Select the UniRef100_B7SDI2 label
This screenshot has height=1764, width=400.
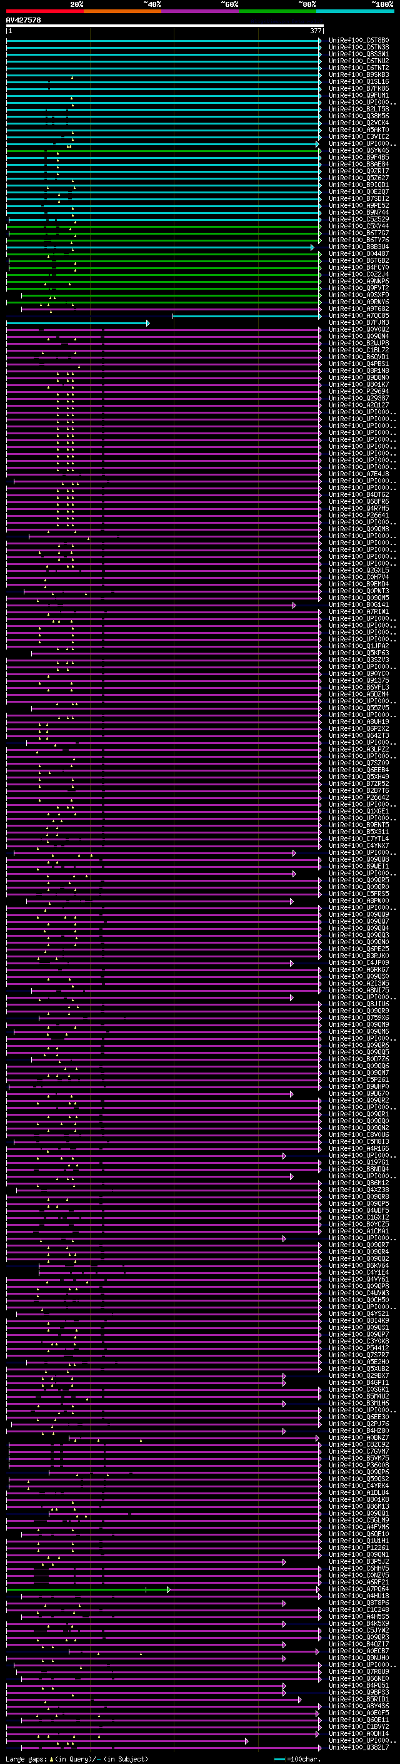pyautogui.click(x=359, y=198)
